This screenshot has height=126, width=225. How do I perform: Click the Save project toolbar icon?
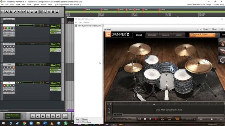click(11, 12)
